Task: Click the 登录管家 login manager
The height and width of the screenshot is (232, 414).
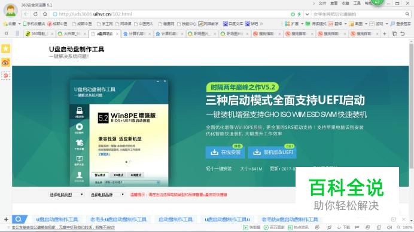Action: [400, 24]
